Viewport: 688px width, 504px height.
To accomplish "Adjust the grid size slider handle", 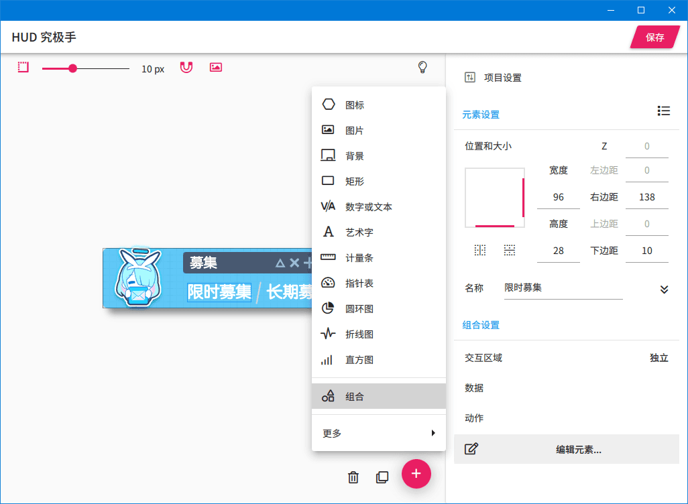I will (73, 68).
